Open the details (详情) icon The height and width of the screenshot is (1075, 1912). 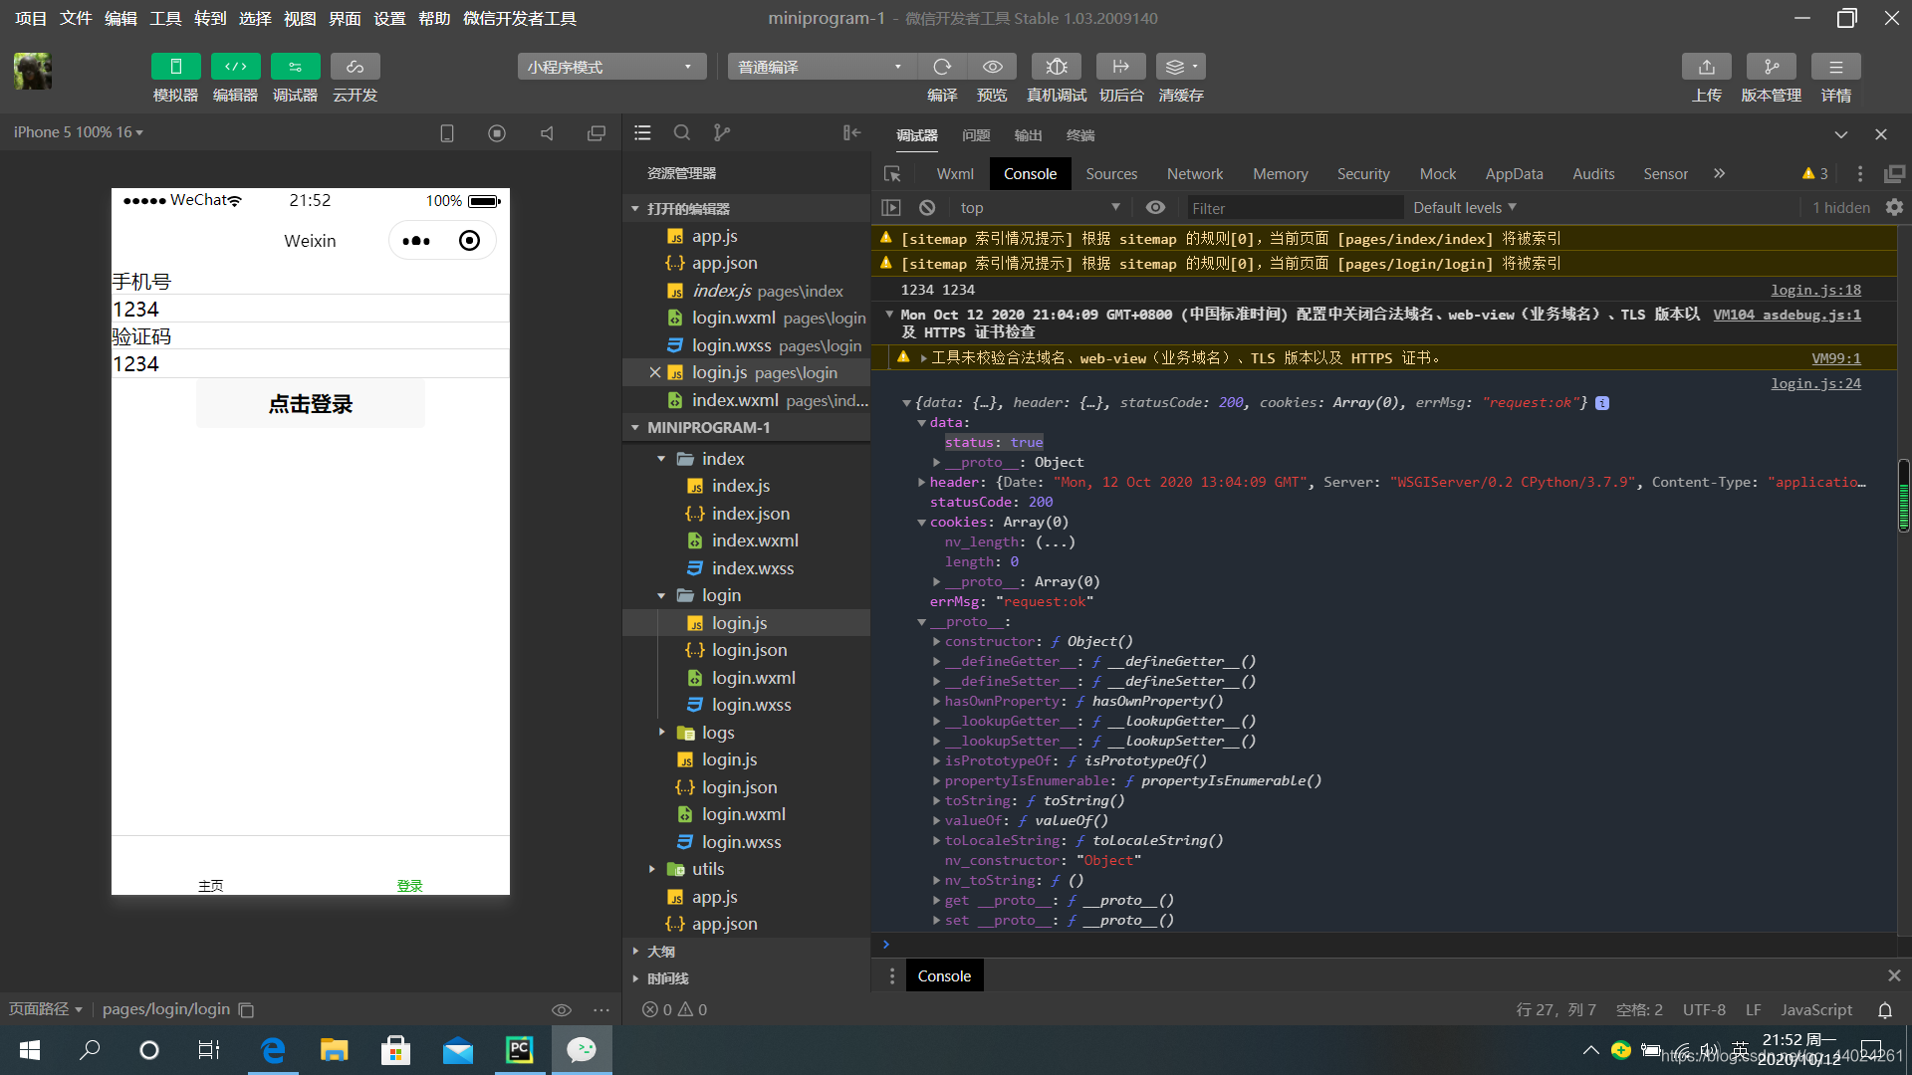(x=1836, y=67)
